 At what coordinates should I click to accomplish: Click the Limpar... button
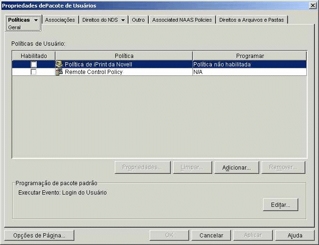pos(192,167)
